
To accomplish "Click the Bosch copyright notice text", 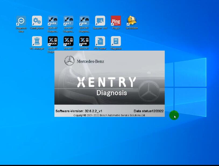I will (x=109, y=115).
